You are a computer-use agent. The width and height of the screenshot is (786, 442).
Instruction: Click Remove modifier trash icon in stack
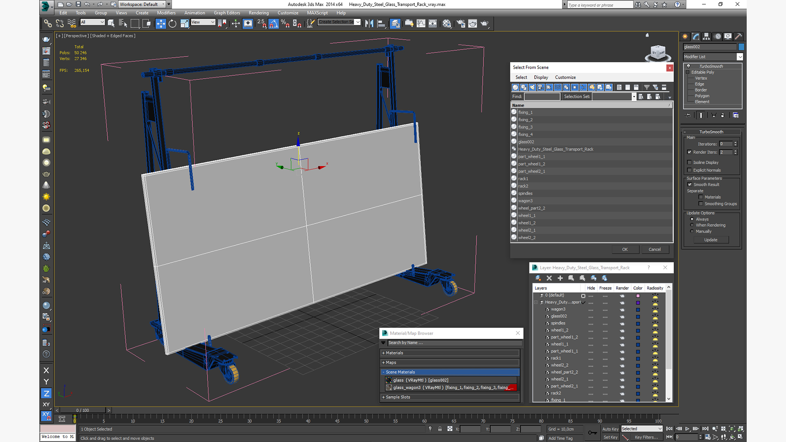[x=722, y=115]
